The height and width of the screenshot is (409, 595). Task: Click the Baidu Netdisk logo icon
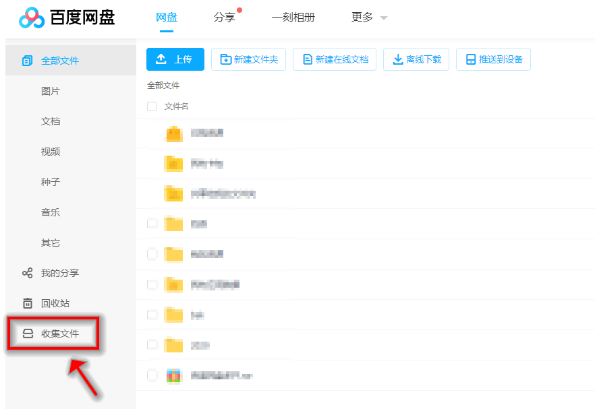[31, 18]
